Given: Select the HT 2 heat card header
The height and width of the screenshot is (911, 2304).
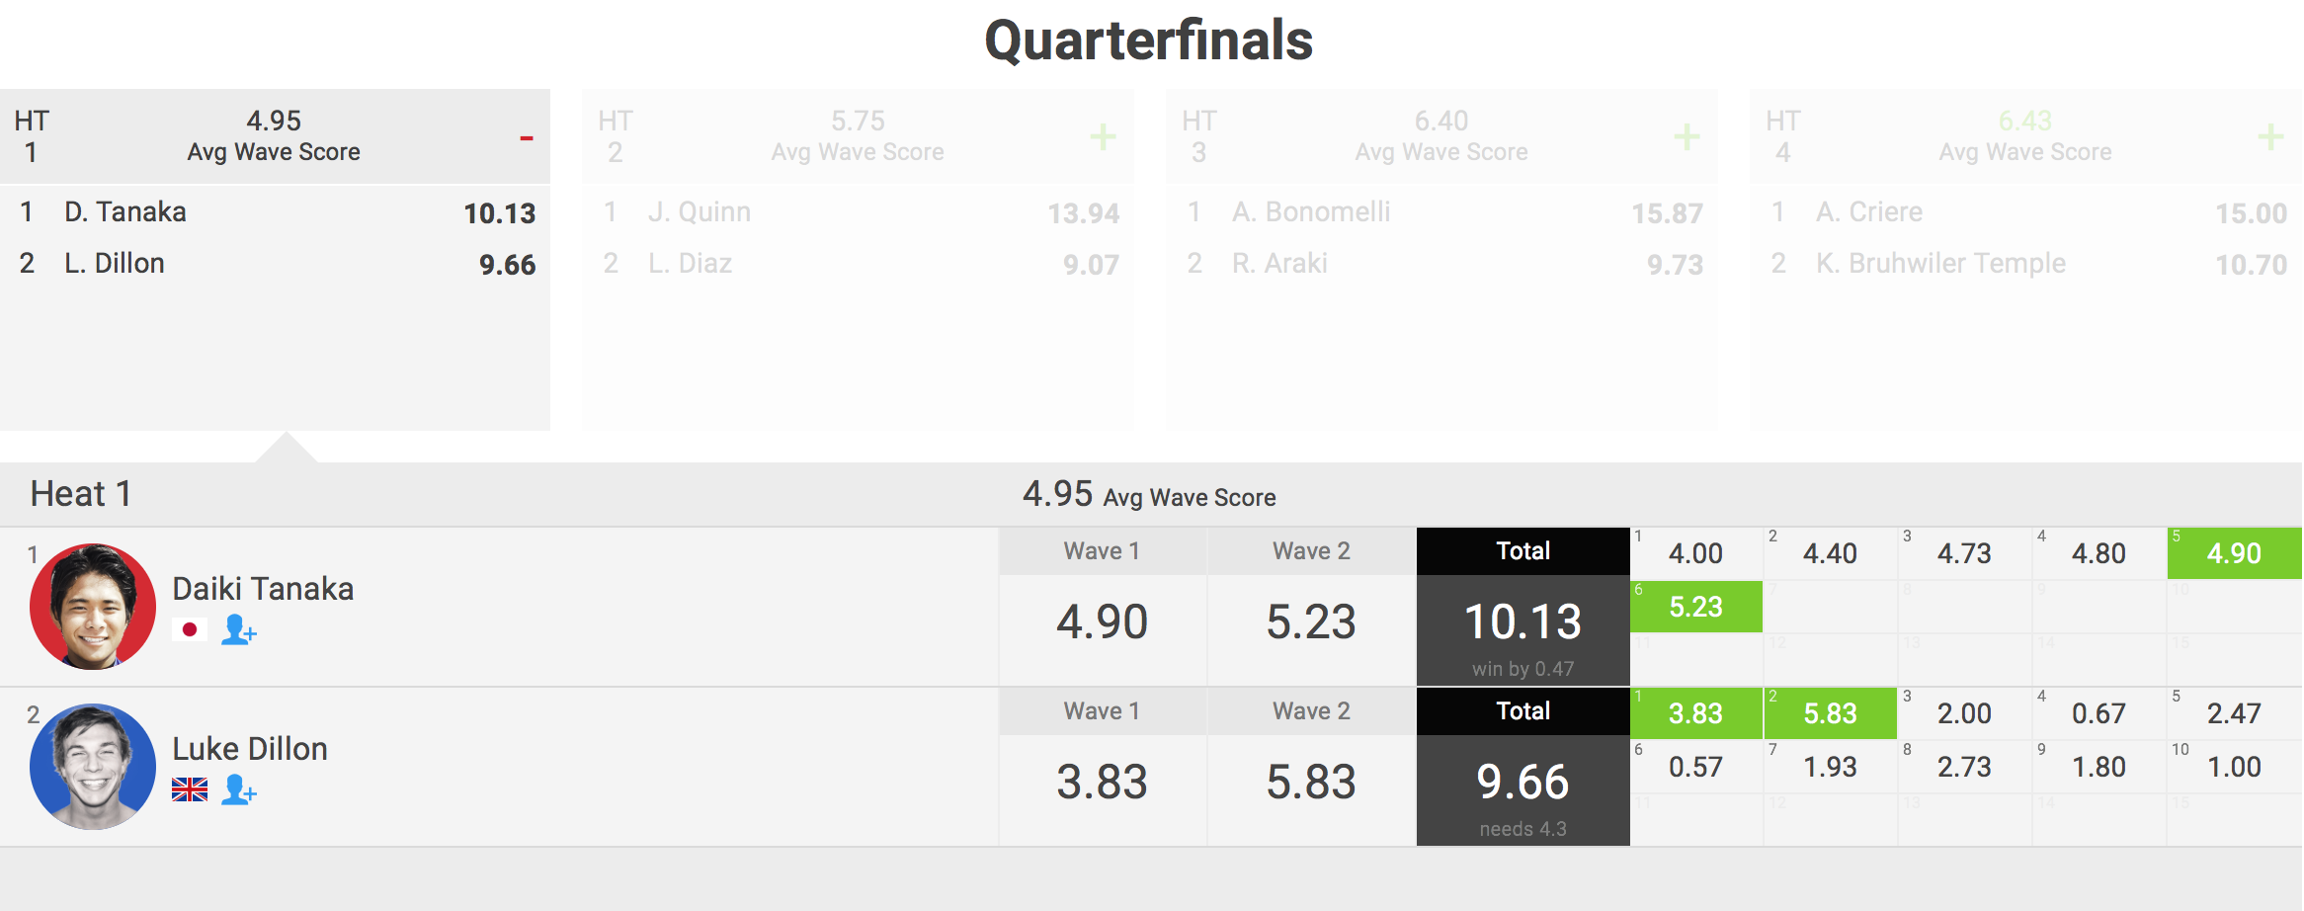Looking at the screenshot, I should tap(858, 136).
